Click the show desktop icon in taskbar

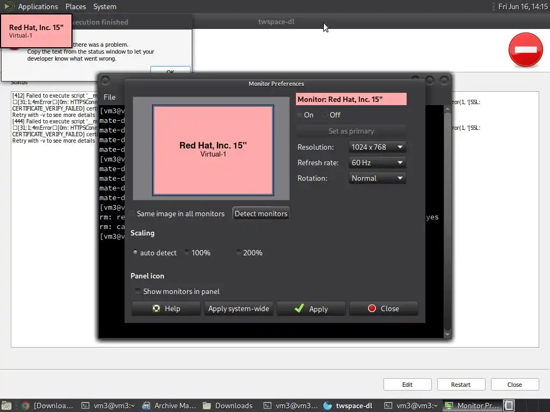click(6, 406)
